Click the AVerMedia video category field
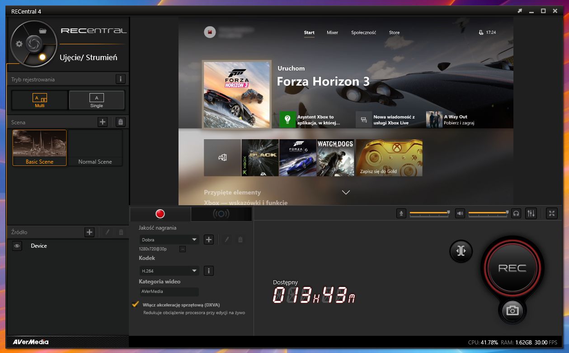The height and width of the screenshot is (353, 569). (169, 292)
